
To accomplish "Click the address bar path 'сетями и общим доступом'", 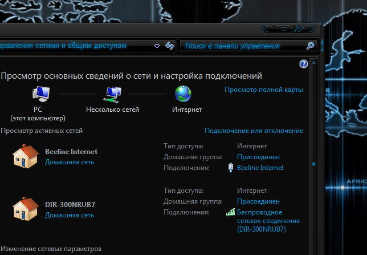I will click(x=81, y=46).
